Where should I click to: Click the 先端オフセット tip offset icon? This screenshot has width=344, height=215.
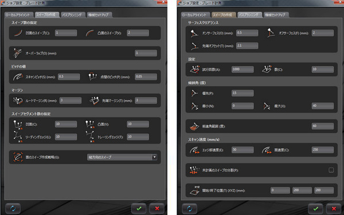coord(194,46)
